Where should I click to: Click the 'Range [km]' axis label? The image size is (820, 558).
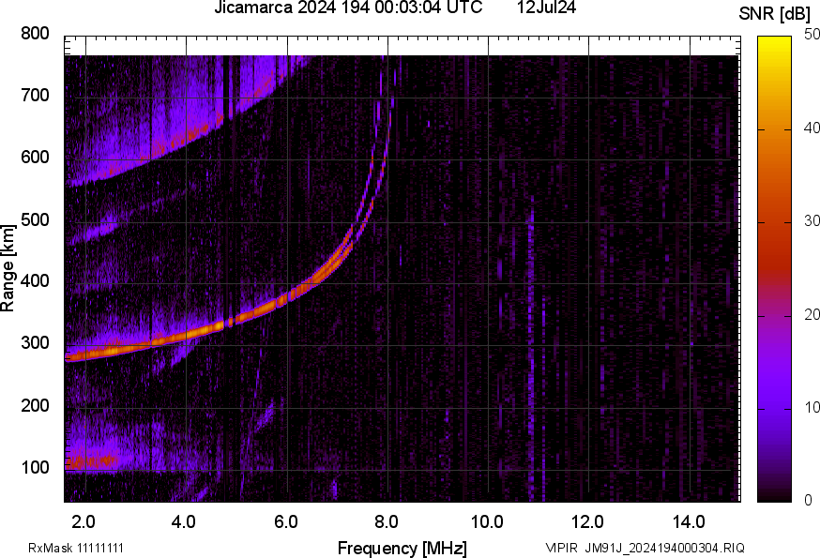pyautogui.click(x=8, y=268)
